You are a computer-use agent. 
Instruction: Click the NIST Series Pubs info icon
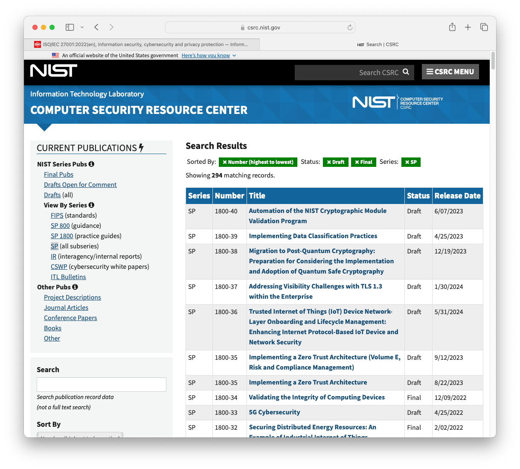91,164
